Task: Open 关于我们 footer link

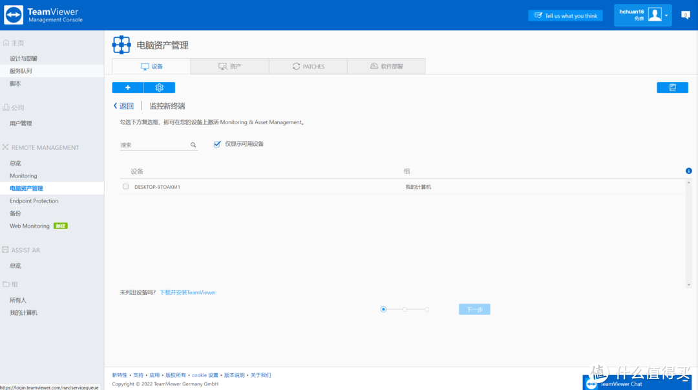Action: point(261,375)
